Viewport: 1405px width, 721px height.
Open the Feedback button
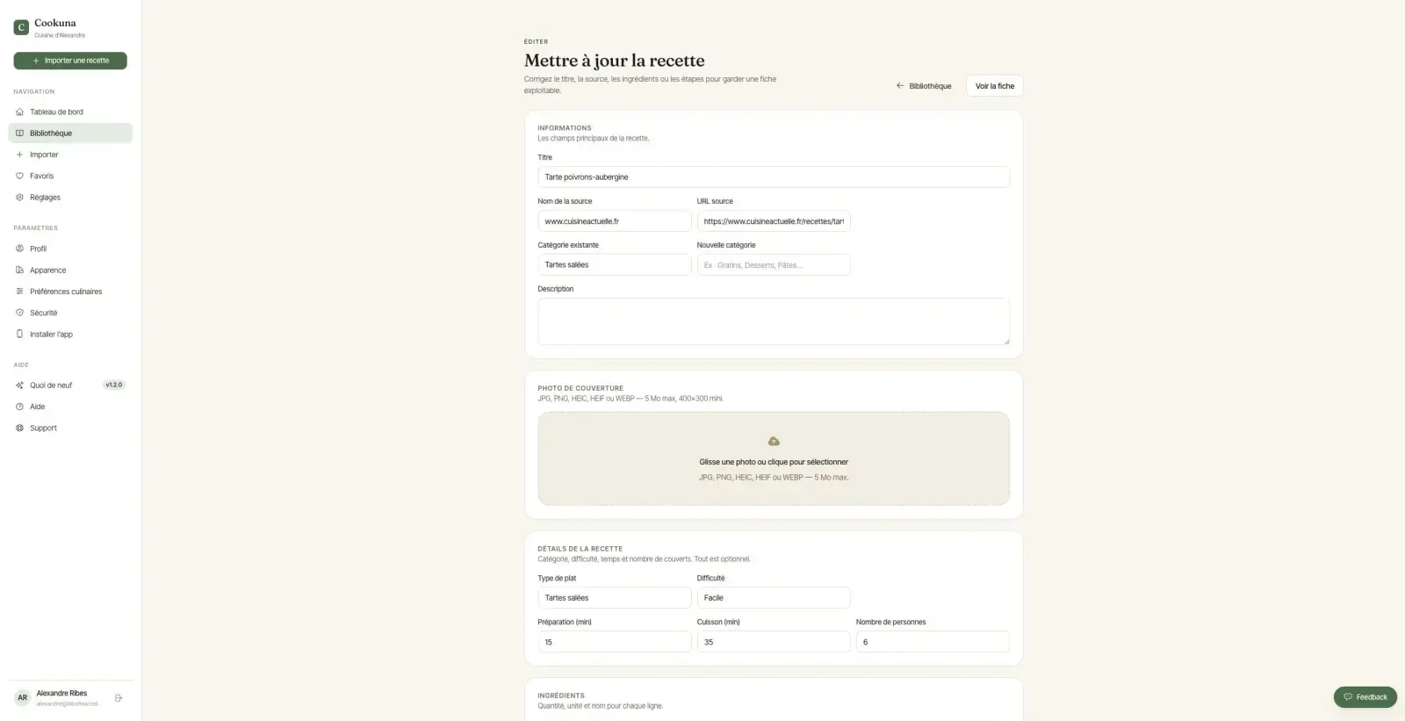tap(1365, 697)
